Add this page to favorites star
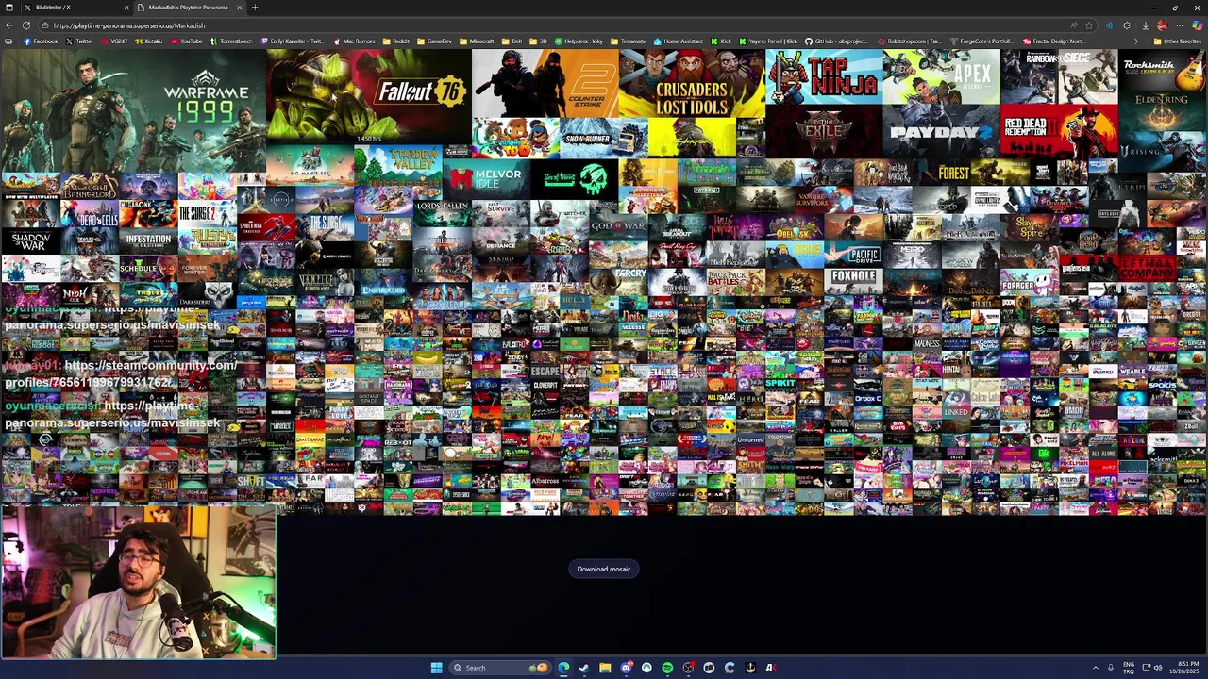This screenshot has width=1208, height=679. tap(1089, 25)
